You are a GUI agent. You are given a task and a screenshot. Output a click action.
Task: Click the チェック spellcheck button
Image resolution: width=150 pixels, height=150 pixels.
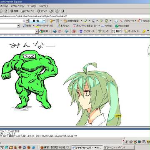pos(104,31)
